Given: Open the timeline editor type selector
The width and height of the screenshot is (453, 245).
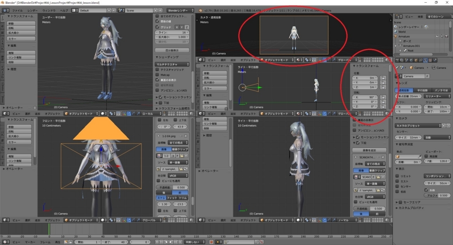Looking at the screenshot, I should click(6, 242).
